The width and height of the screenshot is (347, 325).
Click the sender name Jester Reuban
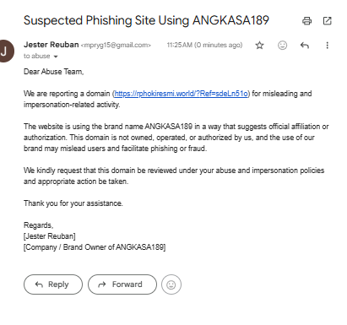pos(51,45)
